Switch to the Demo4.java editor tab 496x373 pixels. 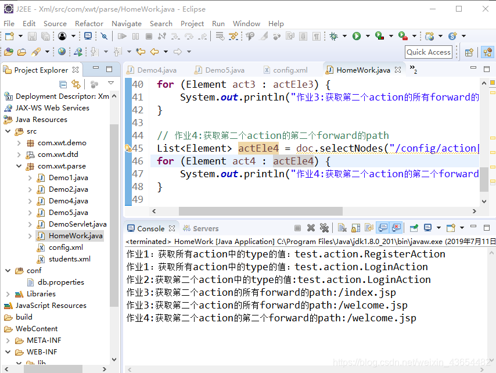[x=152, y=70]
